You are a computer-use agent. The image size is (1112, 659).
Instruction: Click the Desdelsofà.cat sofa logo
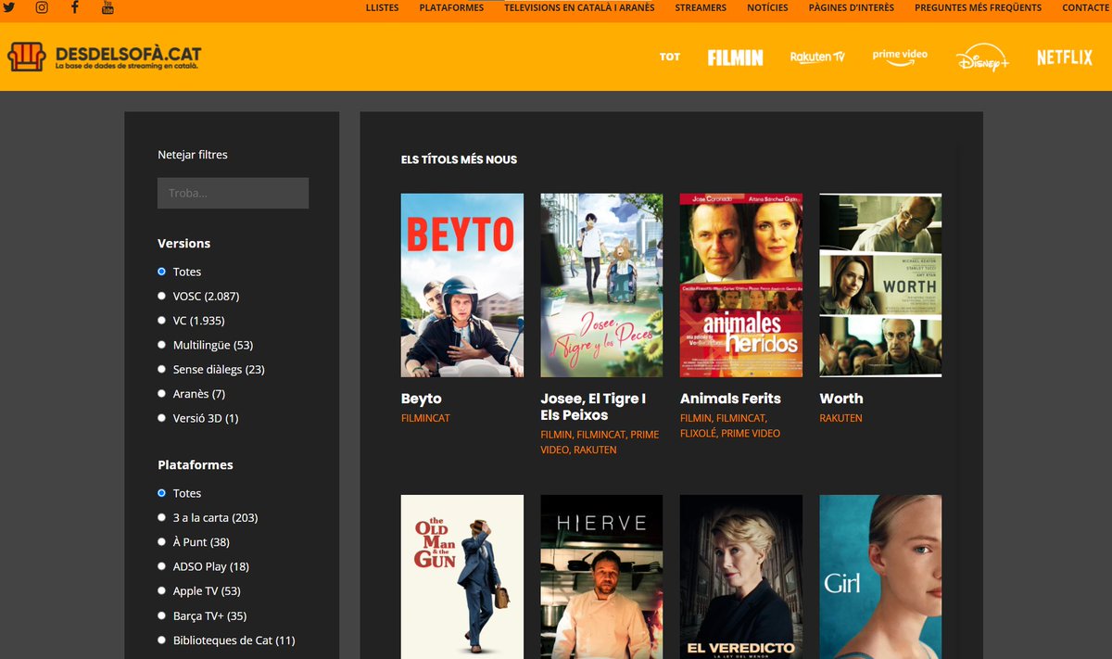tap(103, 57)
